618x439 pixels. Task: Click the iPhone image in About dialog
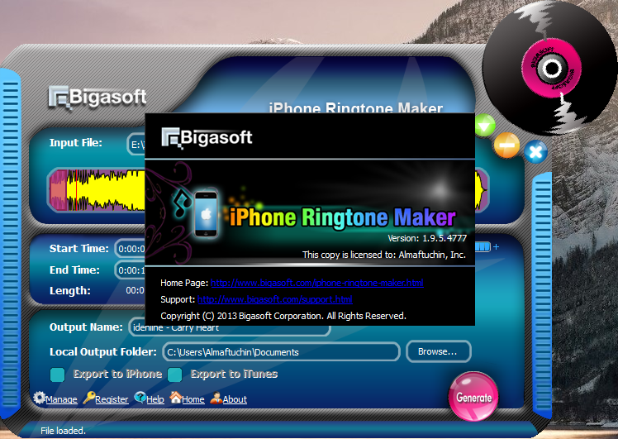click(x=206, y=214)
